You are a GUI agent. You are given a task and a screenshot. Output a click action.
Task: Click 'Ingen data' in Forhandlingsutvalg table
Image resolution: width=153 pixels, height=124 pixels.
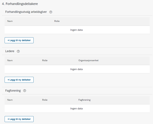tap(76, 30)
